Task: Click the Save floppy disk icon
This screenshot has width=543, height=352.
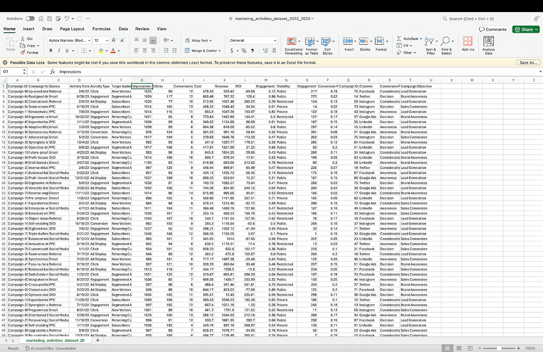Action: [x=50, y=19]
